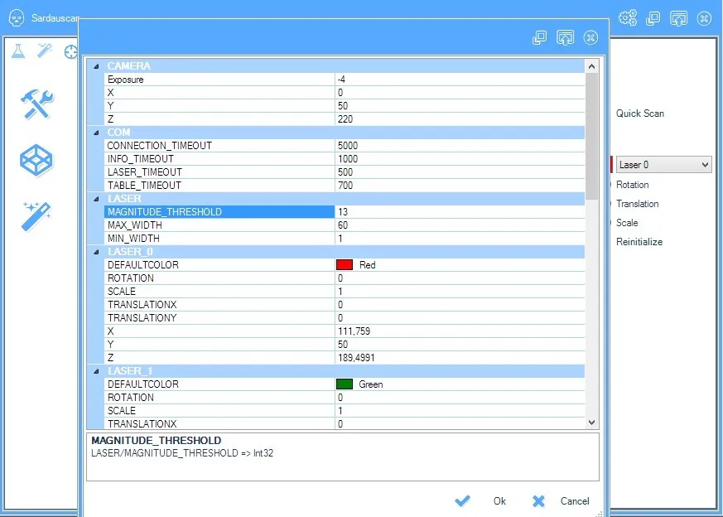723x517 pixels.
Task: Close the settings dialog with X icon
Action: 590,37
